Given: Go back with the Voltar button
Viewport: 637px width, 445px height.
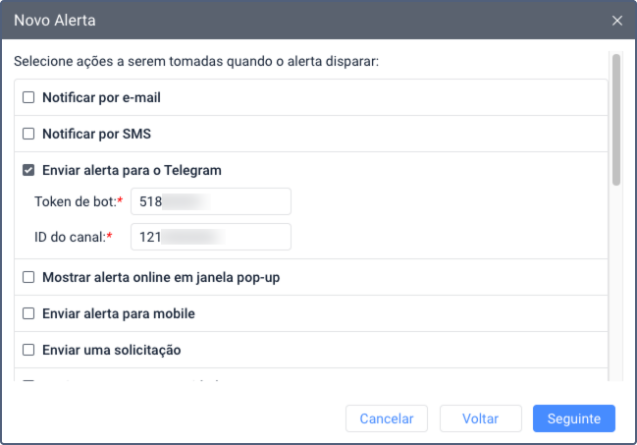Looking at the screenshot, I should (480, 418).
